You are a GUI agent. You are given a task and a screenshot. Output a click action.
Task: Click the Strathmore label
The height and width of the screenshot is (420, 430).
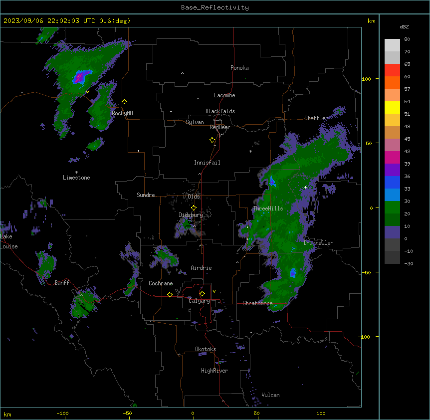coord(257,303)
